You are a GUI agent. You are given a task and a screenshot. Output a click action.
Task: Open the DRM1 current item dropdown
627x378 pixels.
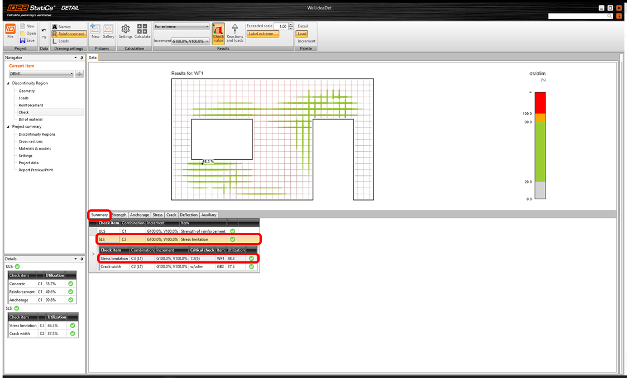point(41,74)
